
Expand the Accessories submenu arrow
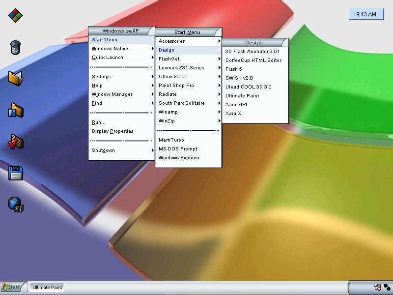pos(219,41)
